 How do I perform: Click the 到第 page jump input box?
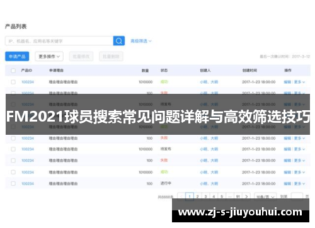(297, 197)
